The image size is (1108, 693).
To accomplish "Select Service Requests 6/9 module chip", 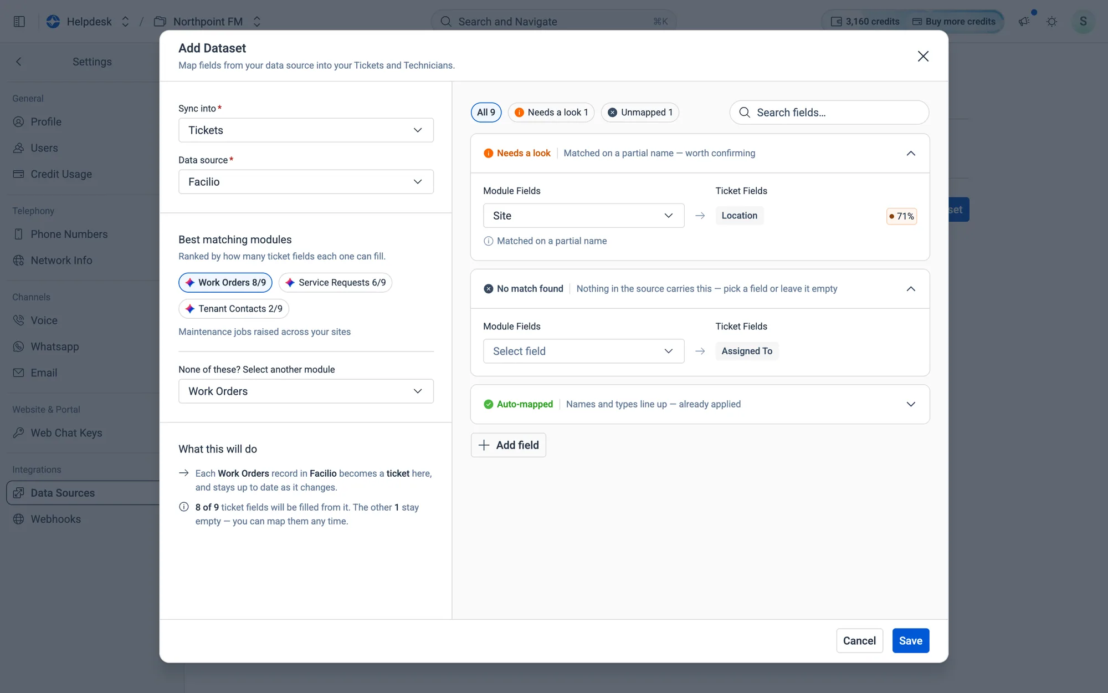I will (335, 283).
